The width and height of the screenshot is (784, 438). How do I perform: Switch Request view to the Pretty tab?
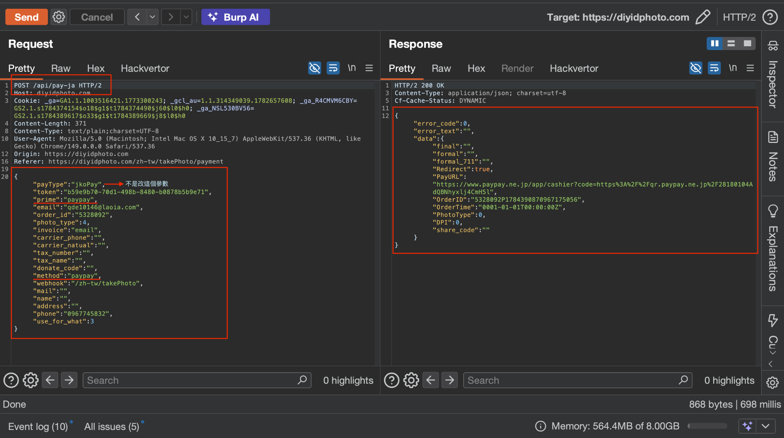(21, 68)
